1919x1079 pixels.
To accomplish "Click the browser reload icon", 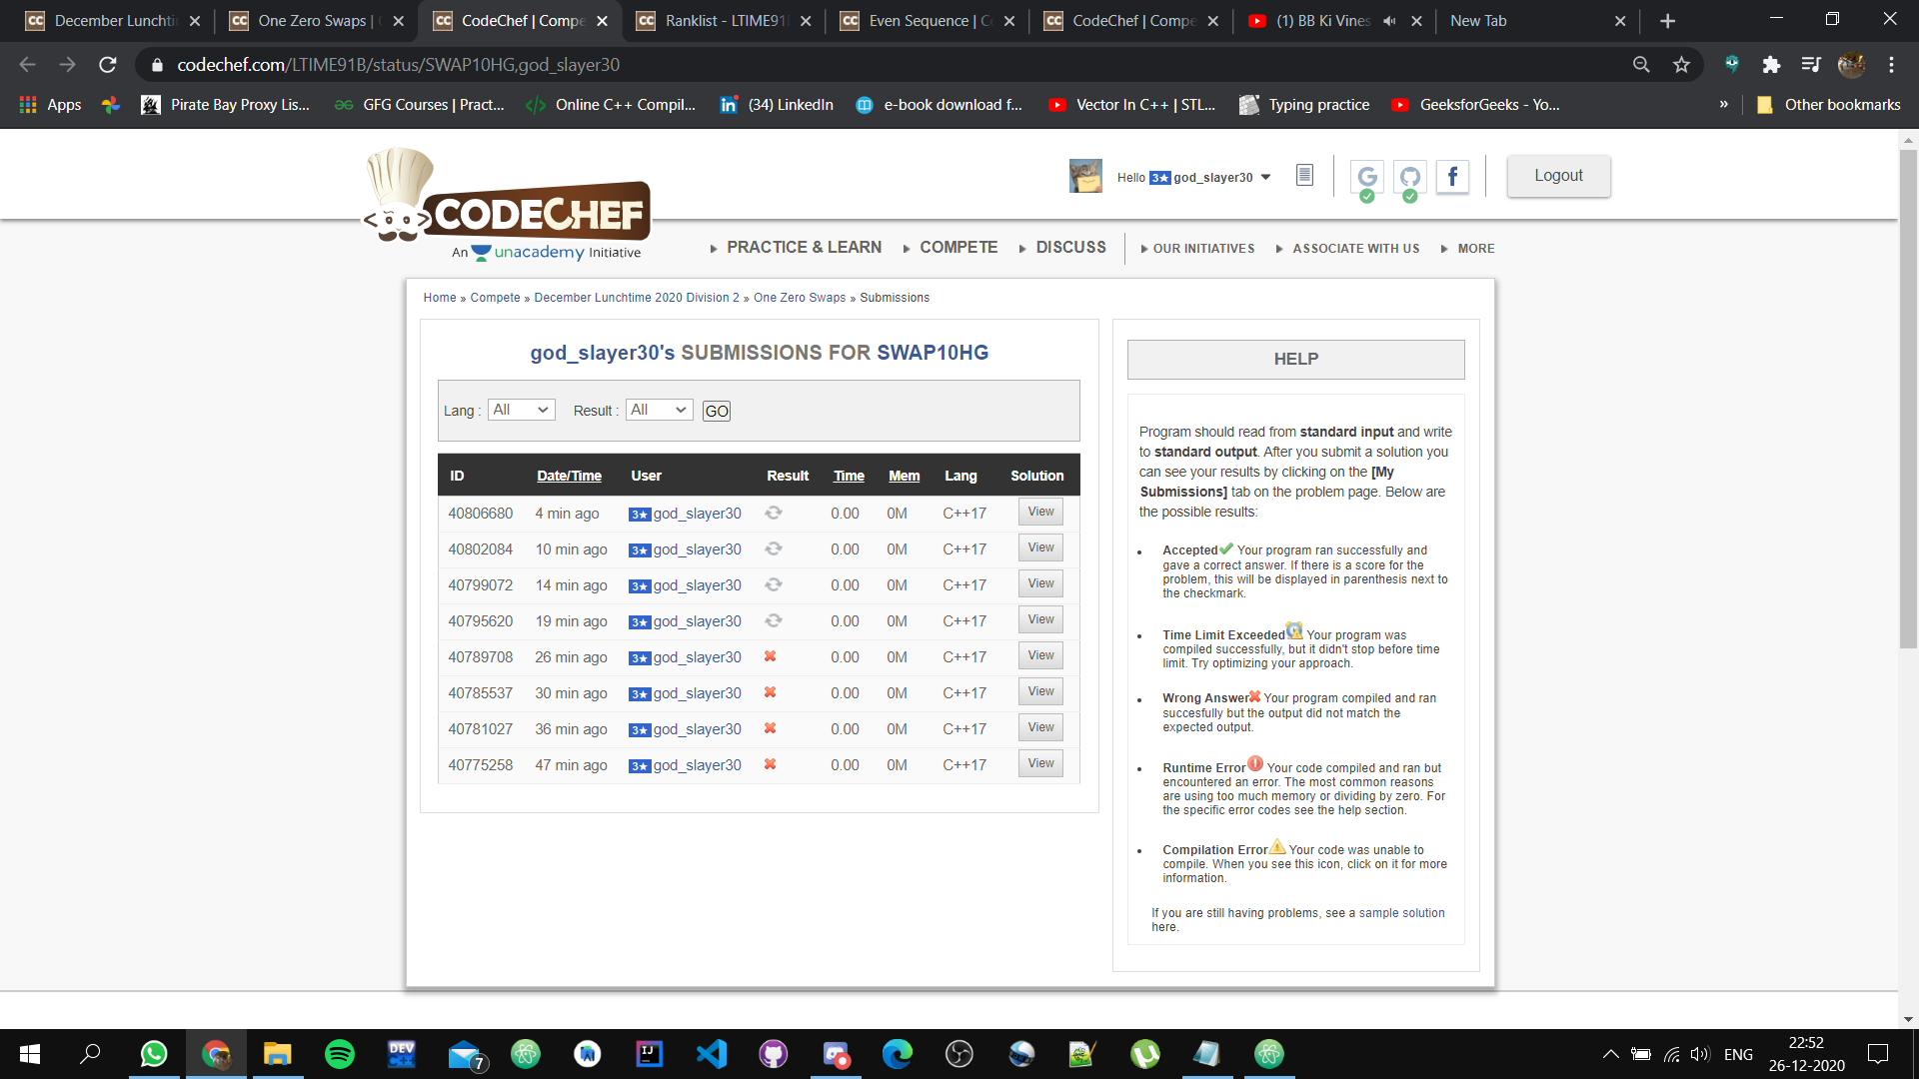I will [108, 64].
